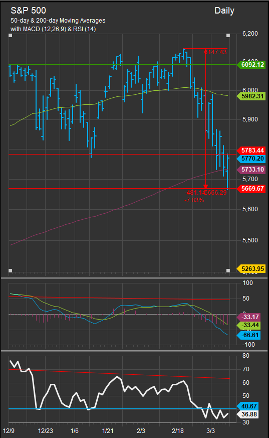Click the -7.83% decline annotation
269x438 pixels.
pyautogui.click(x=194, y=200)
